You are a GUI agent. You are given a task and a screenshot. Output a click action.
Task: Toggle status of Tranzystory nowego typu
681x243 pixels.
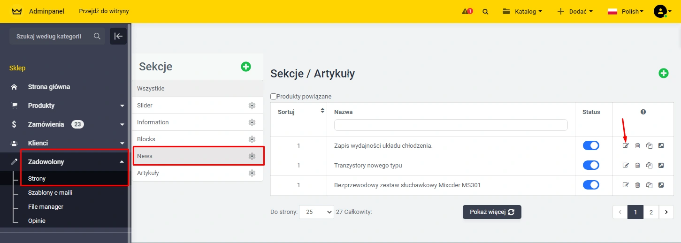pyautogui.click(x=591, y=165)
